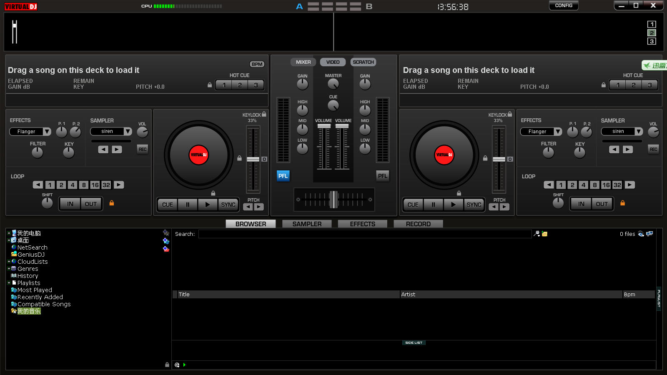The width and height of the screenshot is (667, 375).
Task: Click left channel volume fader
Action: tap(324, 126)
